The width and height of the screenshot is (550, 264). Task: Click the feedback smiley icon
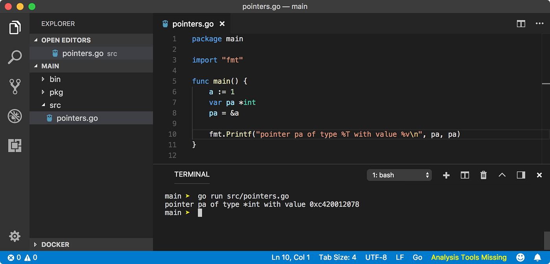coord(520,257)
